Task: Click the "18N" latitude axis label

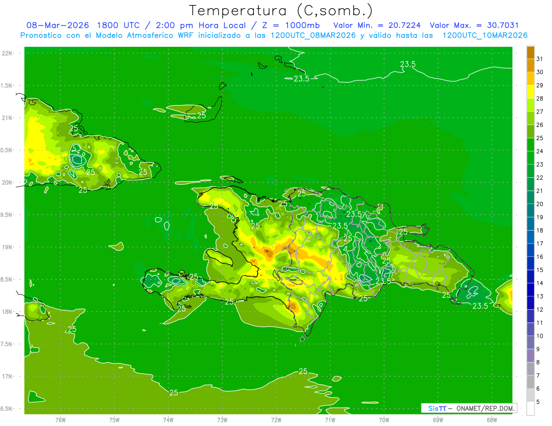Action: [x=7, y=312]
